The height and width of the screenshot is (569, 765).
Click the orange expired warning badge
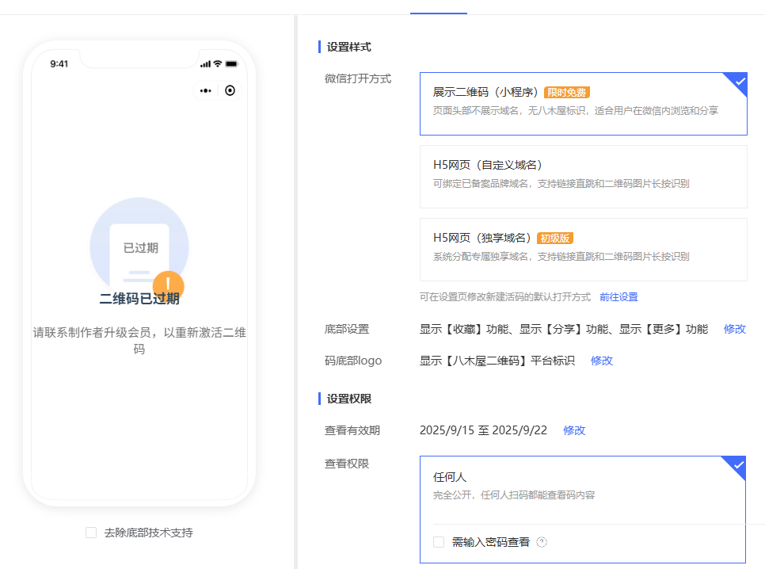click(x=169, y=286)
